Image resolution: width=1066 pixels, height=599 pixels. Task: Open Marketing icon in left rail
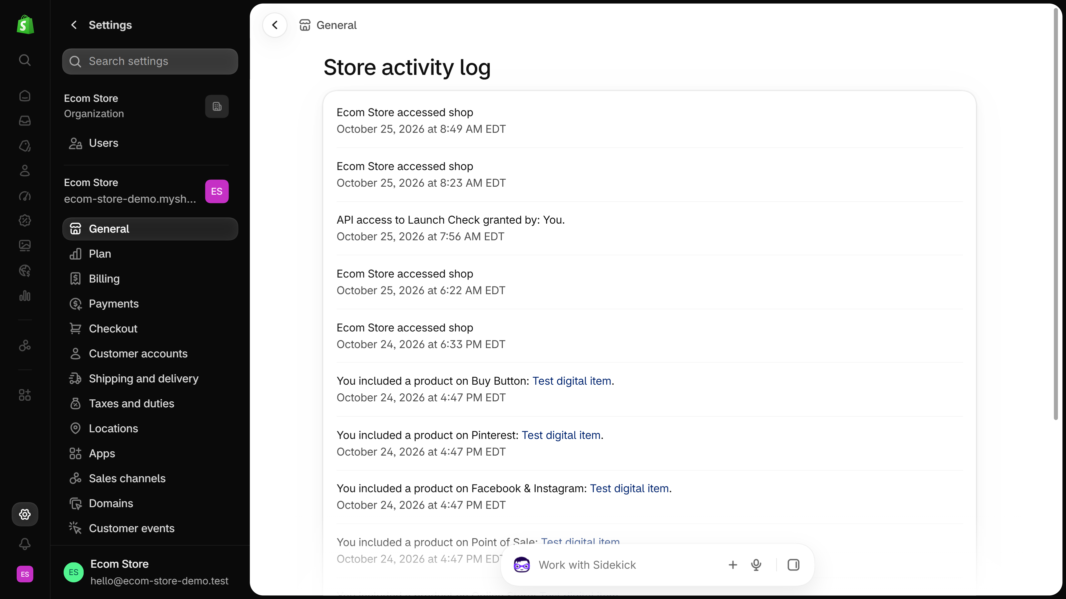(25, 196)
